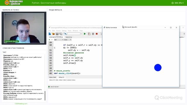Click the 'def mouse_click(event):' line

pos(67,73)
